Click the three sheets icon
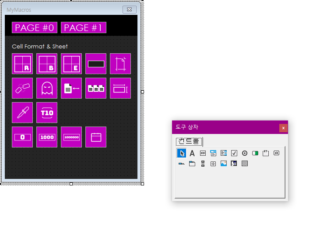 tap(96, 88)
